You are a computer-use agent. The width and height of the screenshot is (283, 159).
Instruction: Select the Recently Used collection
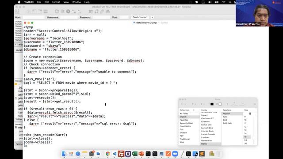(x=187, y=123)
